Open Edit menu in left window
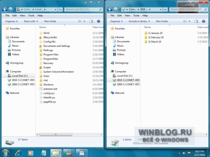 (x=14, y=15)
